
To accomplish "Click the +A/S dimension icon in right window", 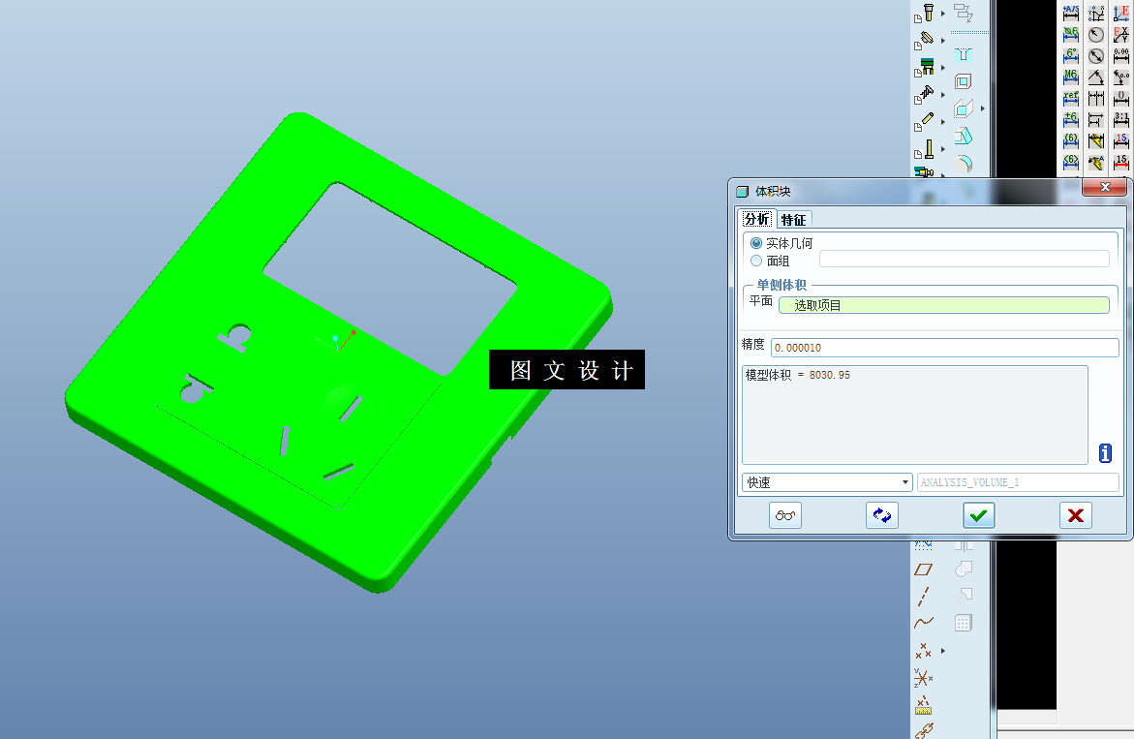I will pos(1071,14).
